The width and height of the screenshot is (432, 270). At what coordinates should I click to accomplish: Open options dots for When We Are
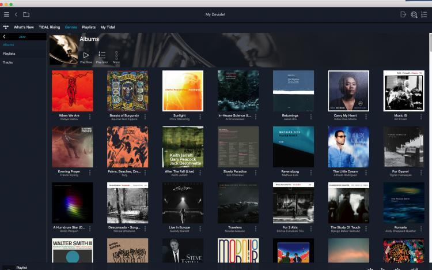click(x=90, y=117)
